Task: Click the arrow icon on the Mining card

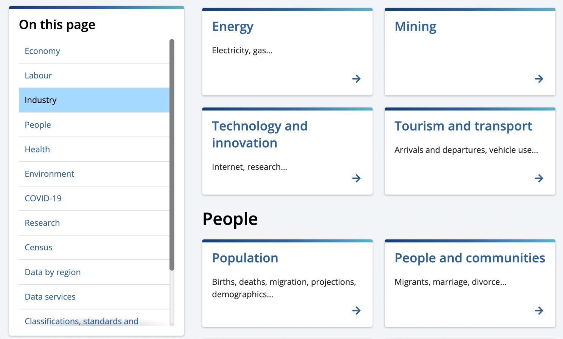Action: (539, 79)
